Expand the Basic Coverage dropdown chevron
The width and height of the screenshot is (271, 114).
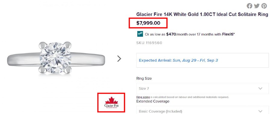point(260,111)
